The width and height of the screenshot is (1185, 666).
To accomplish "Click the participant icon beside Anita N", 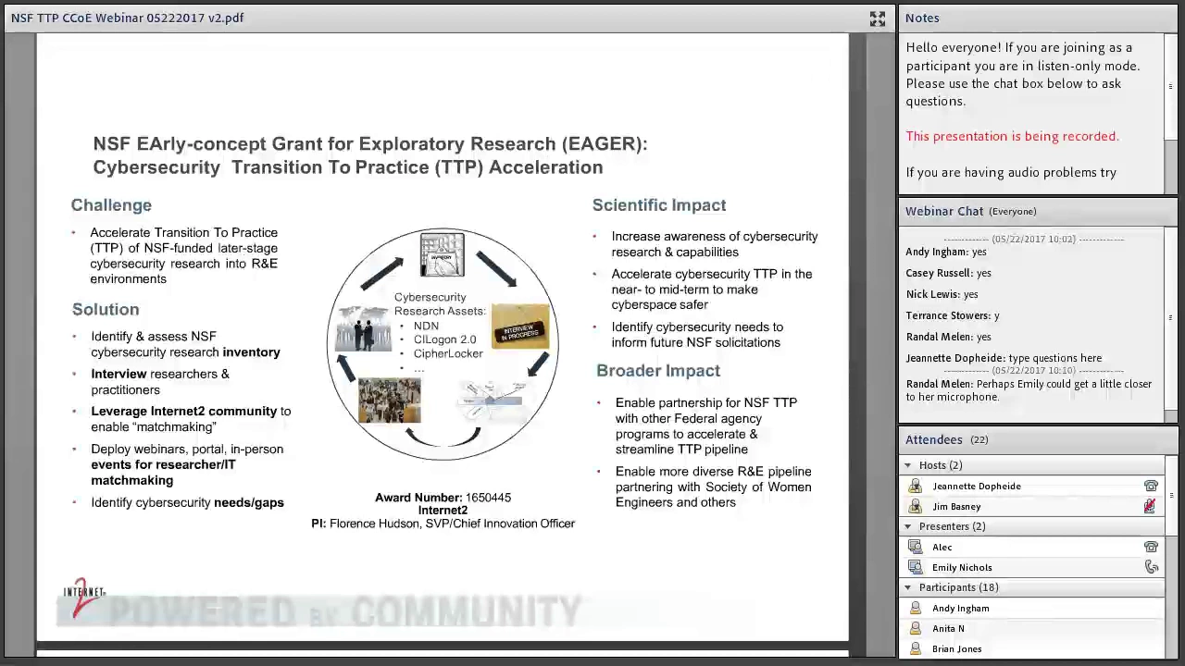I will pyautogui.click(x=916, y=629).
